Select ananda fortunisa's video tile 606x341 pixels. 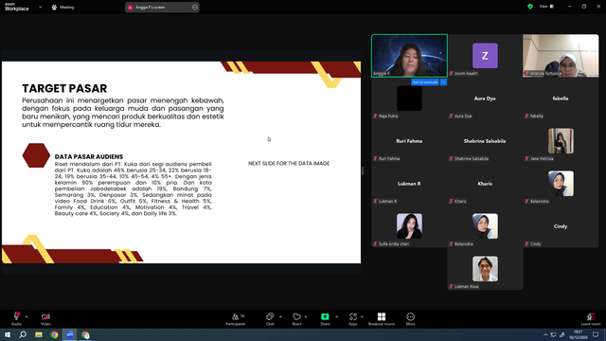[561, 56]
